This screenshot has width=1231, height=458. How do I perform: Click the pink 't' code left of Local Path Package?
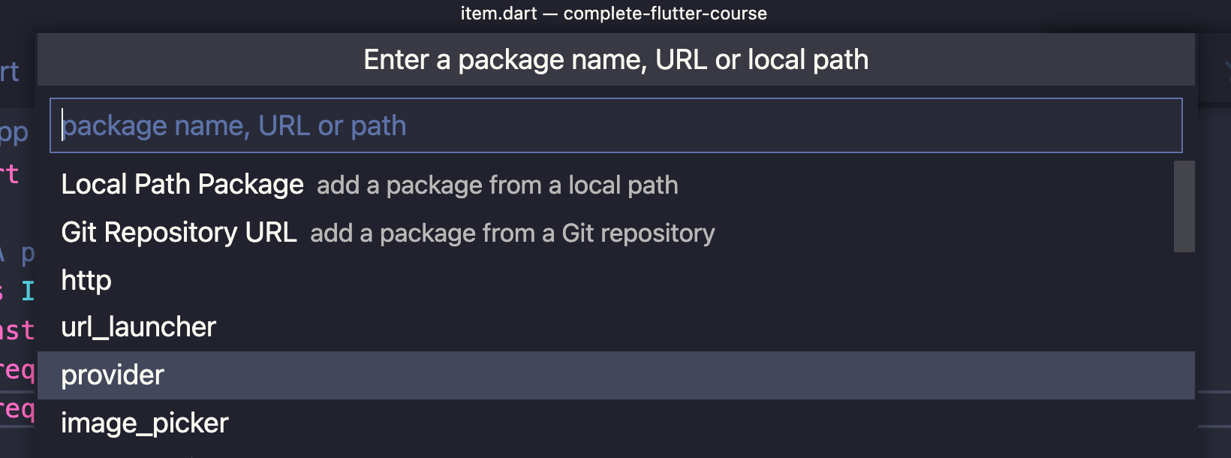pyautogui.click(x=11, y=174)
